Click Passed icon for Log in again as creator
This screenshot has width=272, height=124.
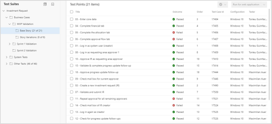tap(174, 112)
